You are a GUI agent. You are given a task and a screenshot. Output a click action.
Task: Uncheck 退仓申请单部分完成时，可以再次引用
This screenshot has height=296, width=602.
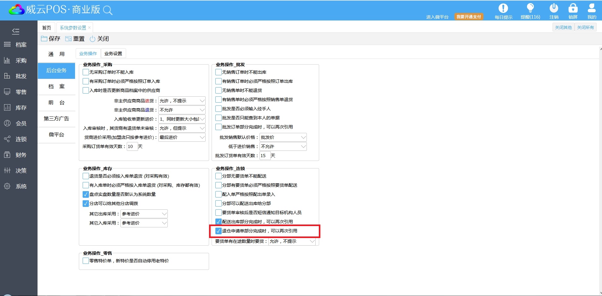[218, 231]
